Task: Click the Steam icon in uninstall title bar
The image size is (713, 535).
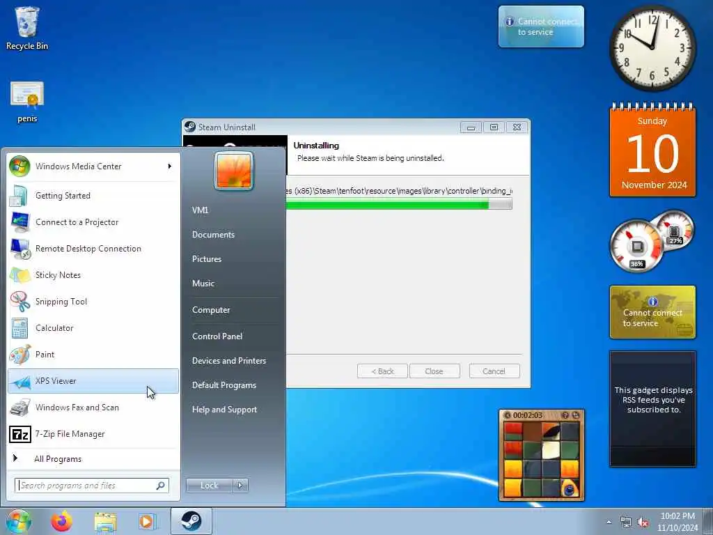Action: coord(190,127)
